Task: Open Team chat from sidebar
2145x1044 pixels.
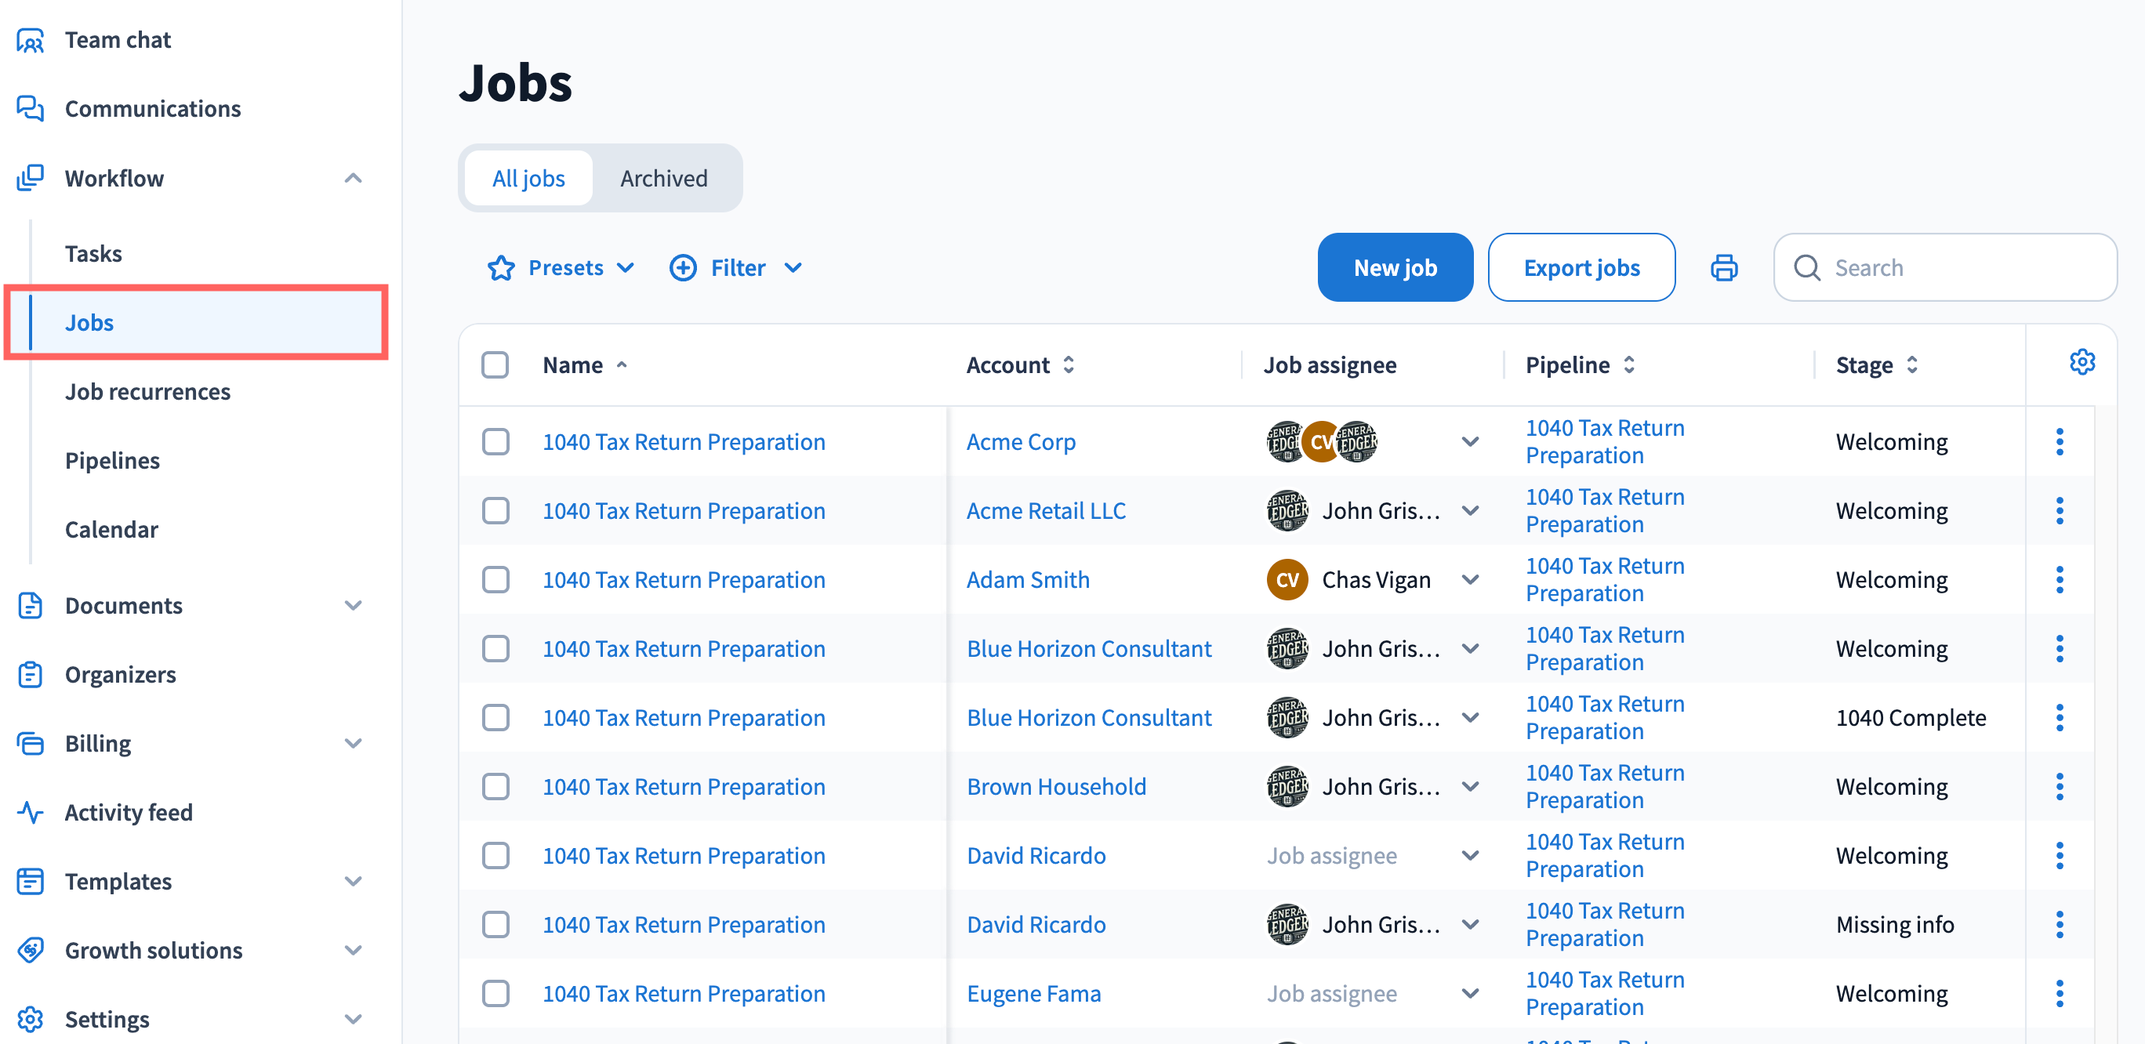Action: coord(118,40)
